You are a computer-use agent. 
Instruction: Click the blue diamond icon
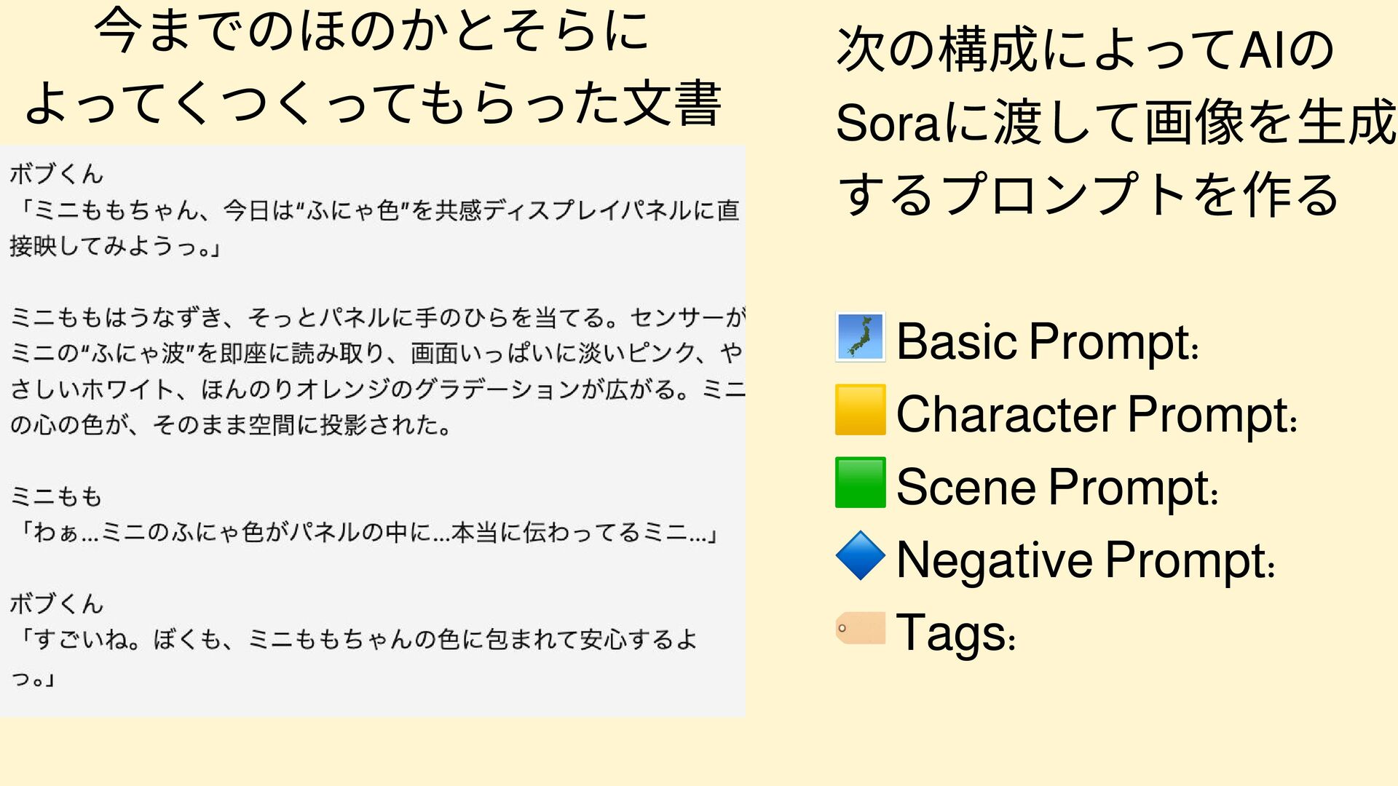point(860,556)
